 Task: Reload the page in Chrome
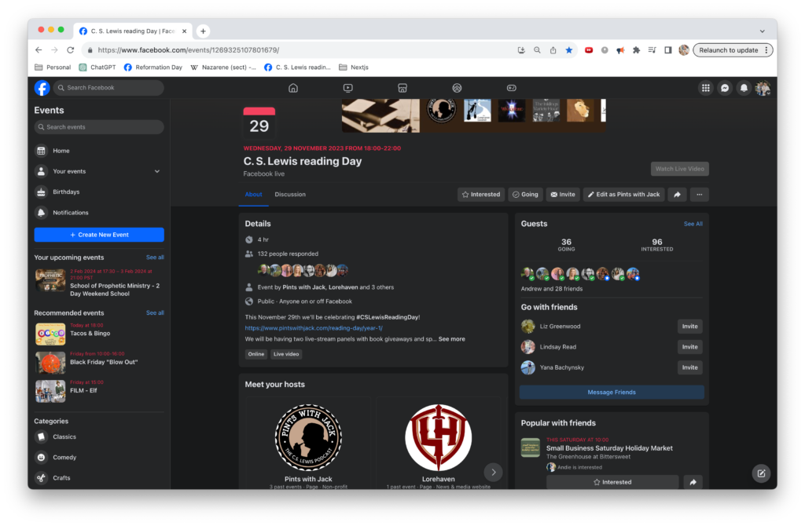[70, 50]
